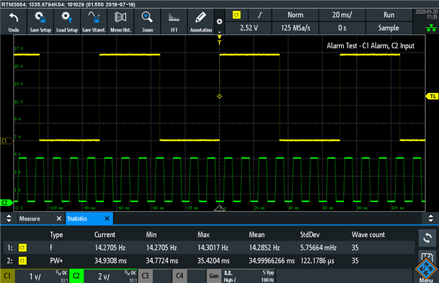Open Menu History tool
This screenshot has height=283, width=439.
coord(121,21)
